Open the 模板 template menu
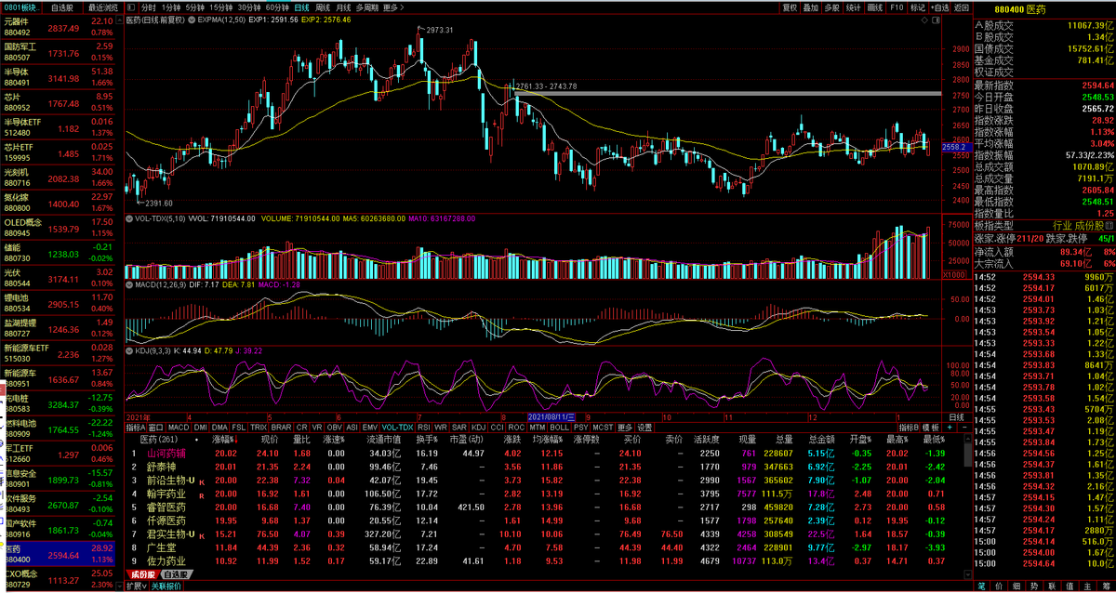The height and width of the screenshot is (593, 1116). point(932,428)
